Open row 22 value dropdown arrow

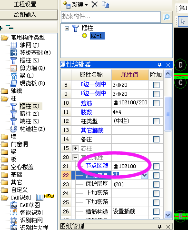point(145,175)
